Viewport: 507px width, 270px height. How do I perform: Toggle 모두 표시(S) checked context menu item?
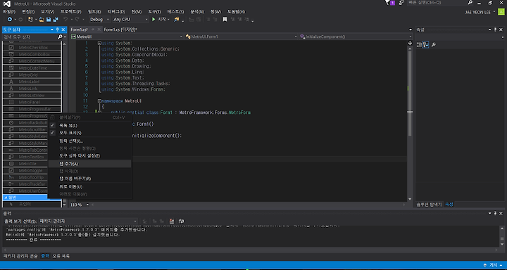[89, 133]
